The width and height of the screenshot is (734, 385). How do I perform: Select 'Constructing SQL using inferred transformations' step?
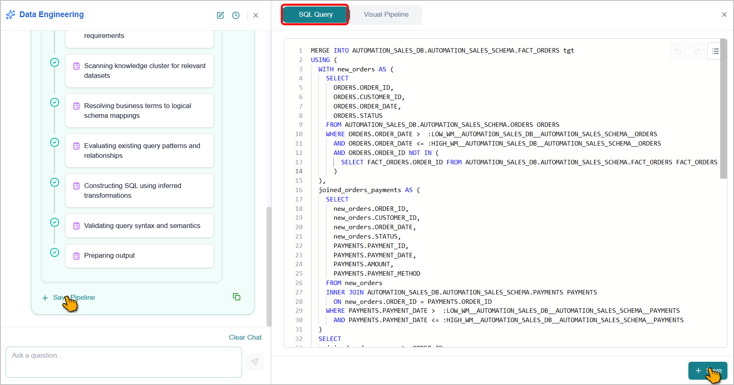click(139, 191)
